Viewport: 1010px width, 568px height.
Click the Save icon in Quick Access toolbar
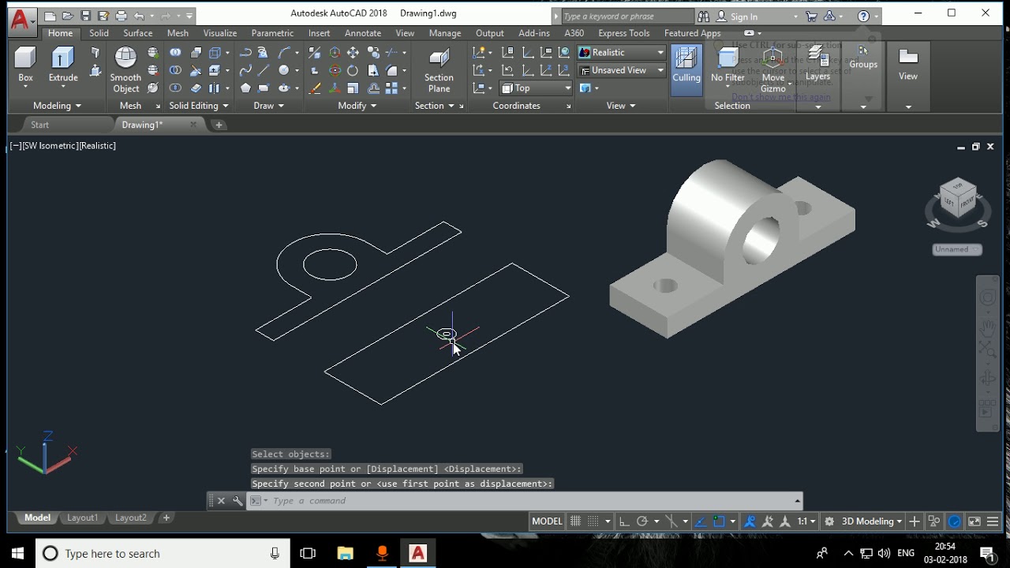point(85,16)
